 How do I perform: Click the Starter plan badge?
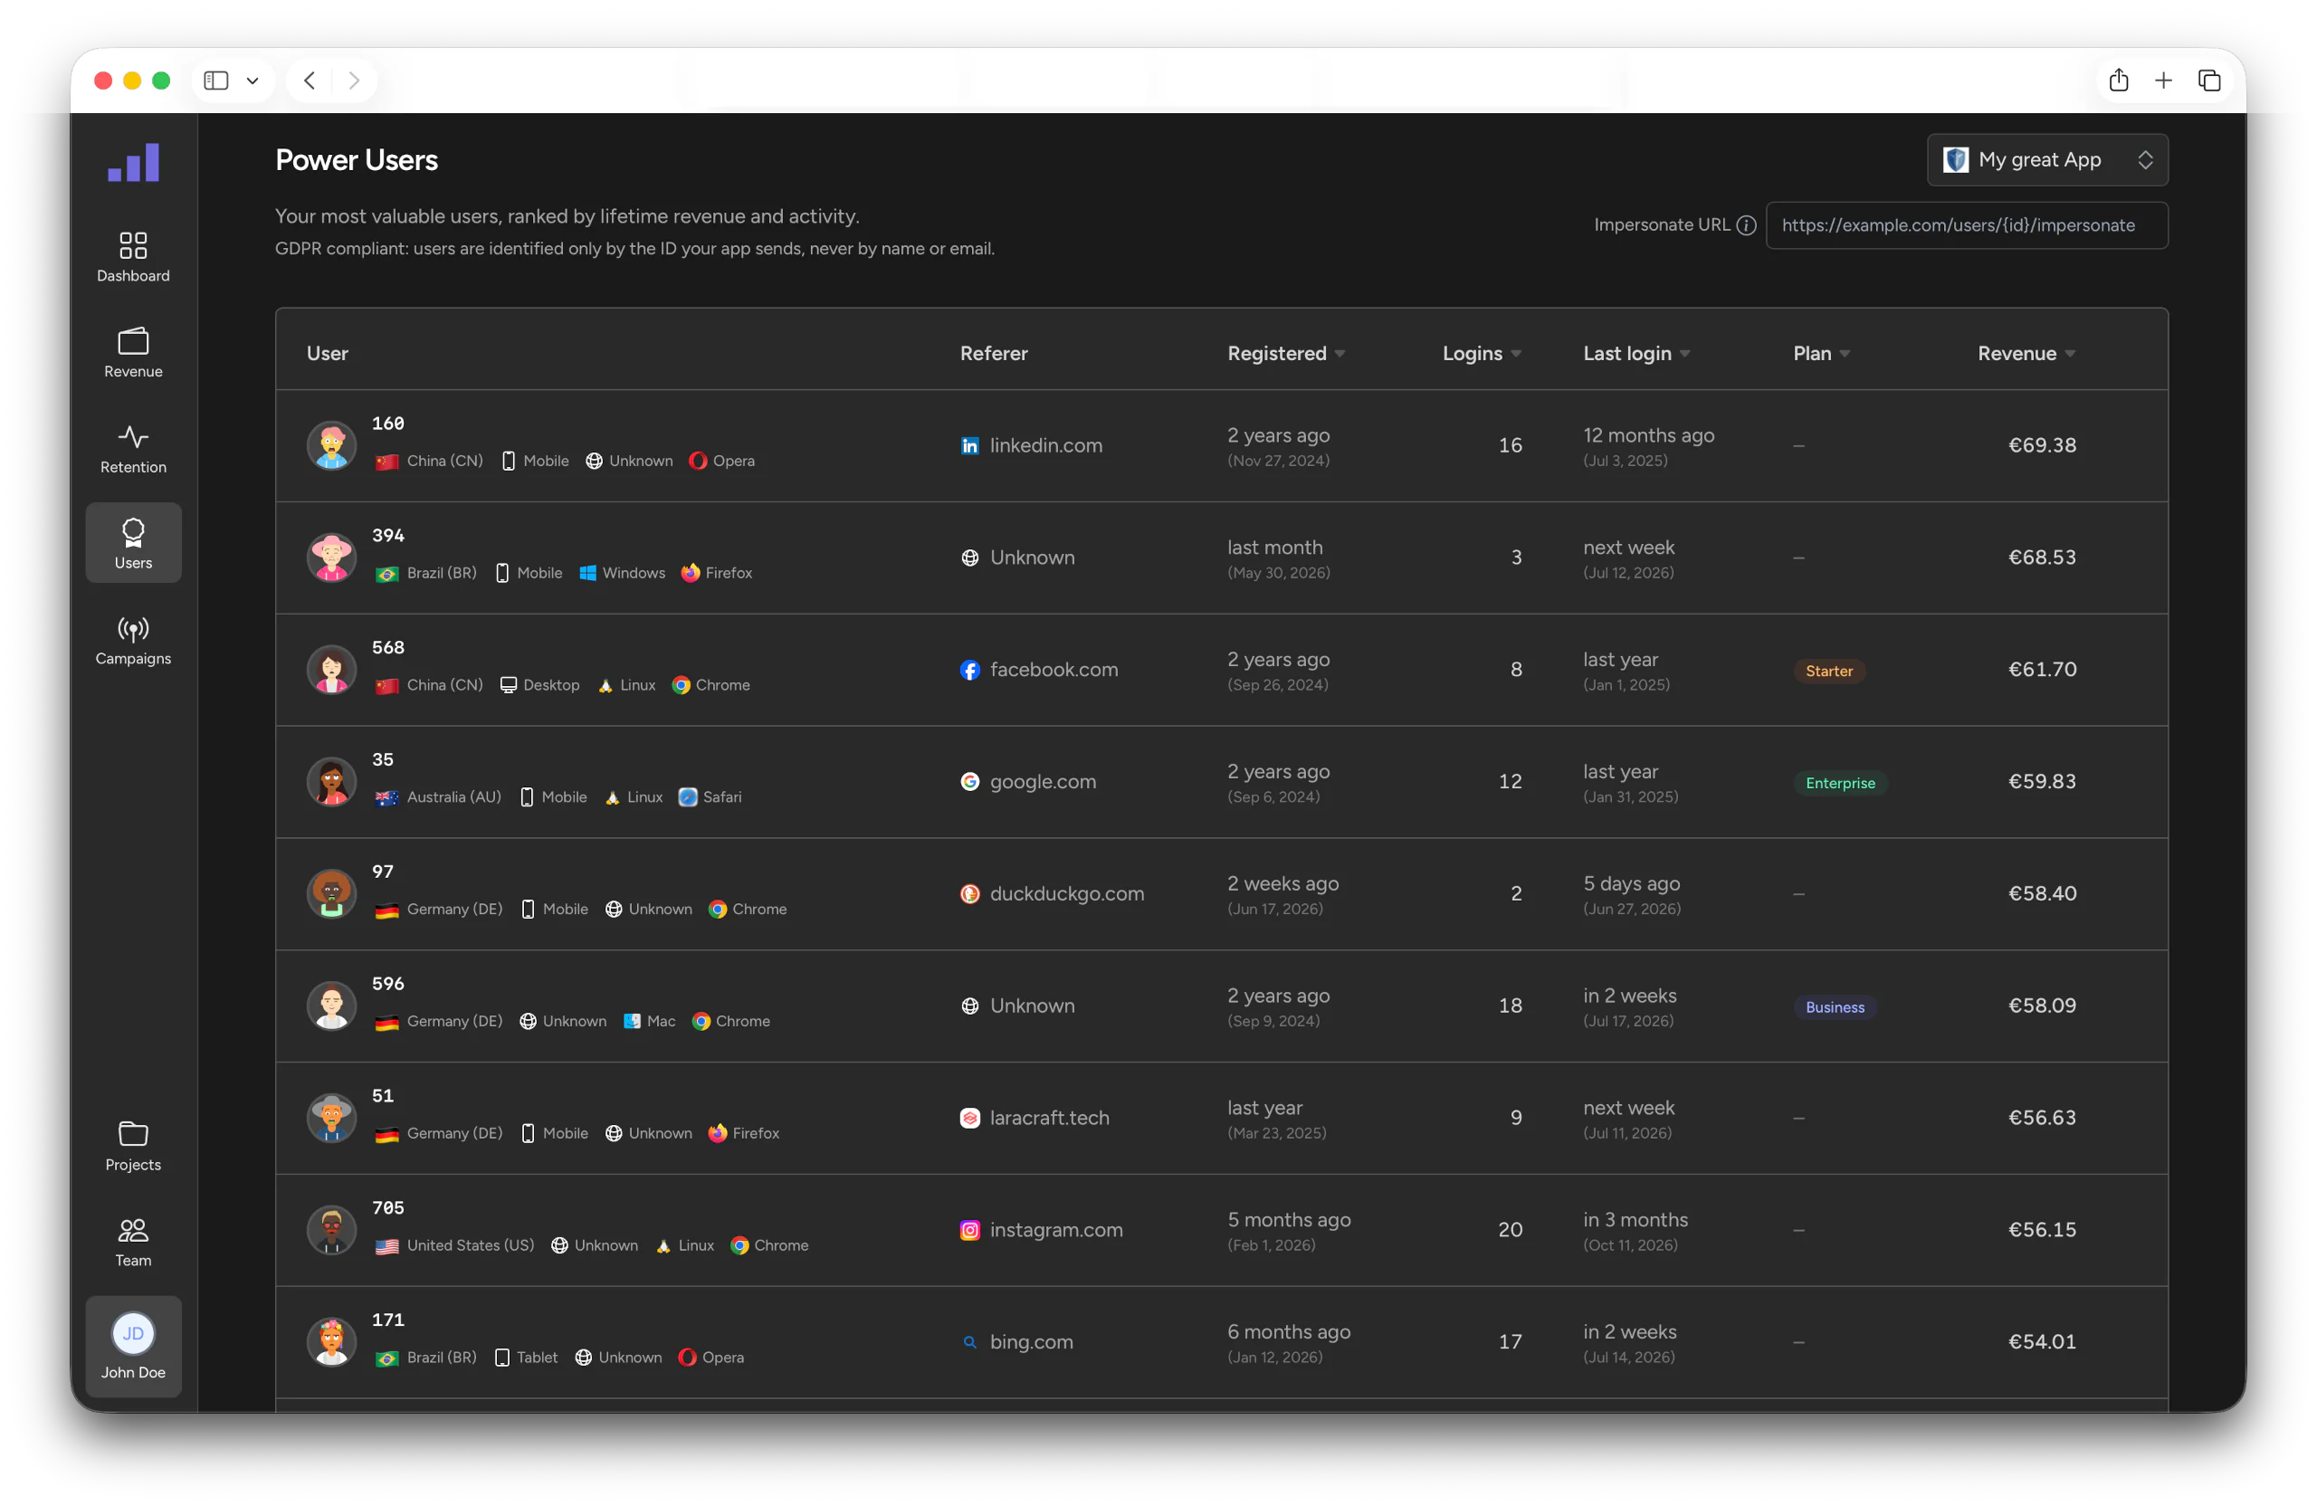[1828, 672]
